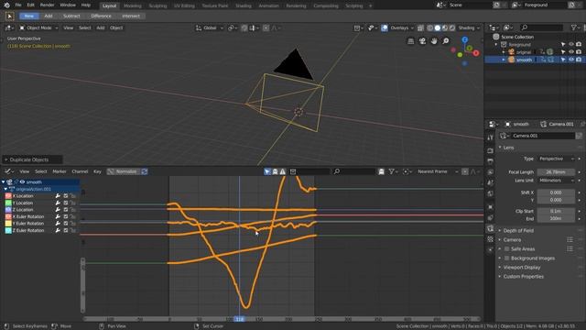Click the zoom magnifier gizmo icon
This screenshot has width=586, height=330.
[x=446, y=41]
